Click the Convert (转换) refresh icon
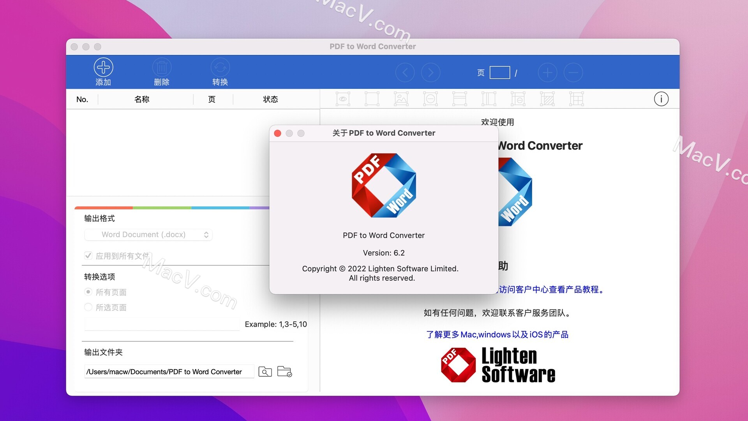 (x=220, y=67)
